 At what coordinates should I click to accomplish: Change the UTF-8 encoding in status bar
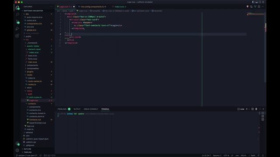click(x=226, y=155)
